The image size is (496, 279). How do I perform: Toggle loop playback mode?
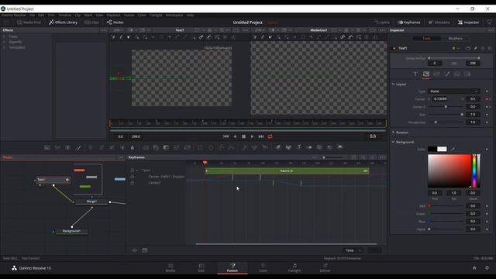270,136
